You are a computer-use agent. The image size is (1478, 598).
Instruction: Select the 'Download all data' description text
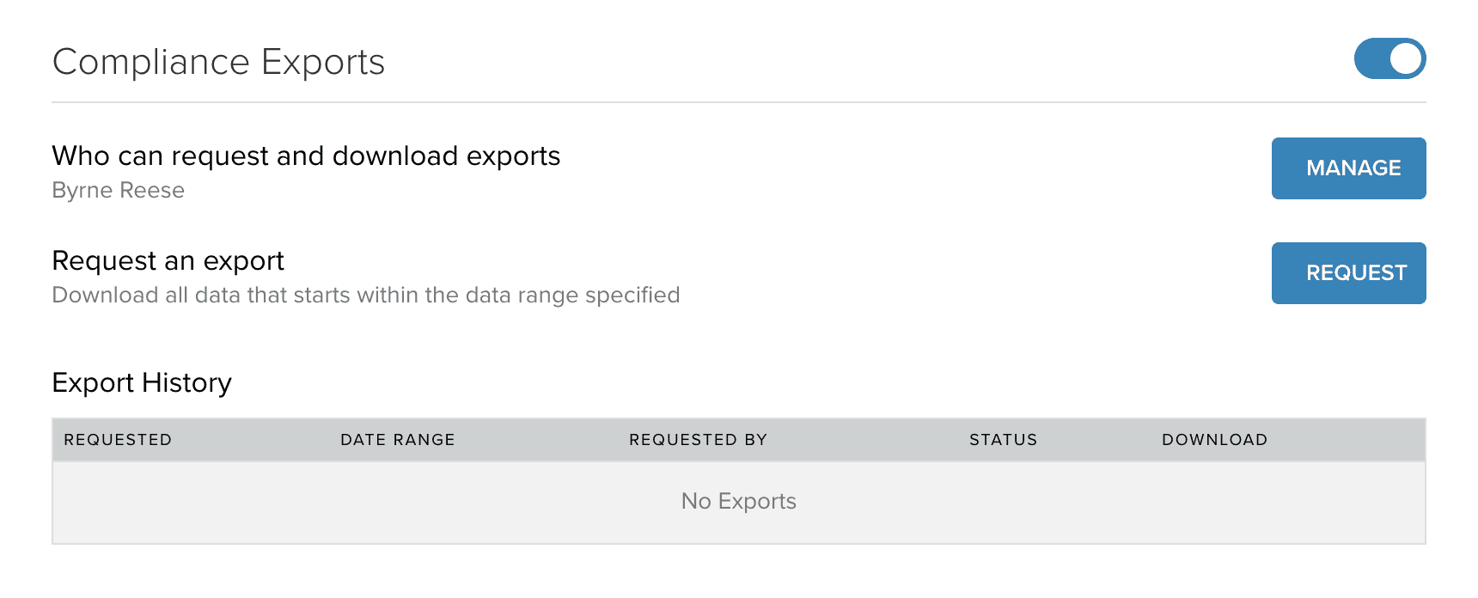click(365, 296)
